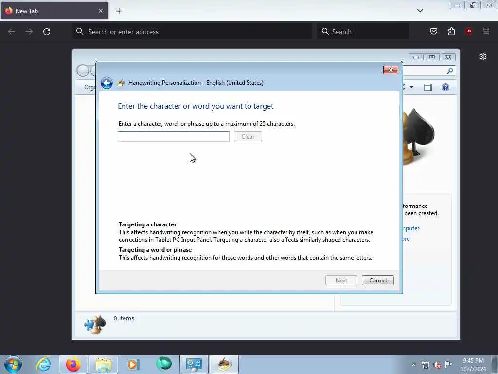This screenshot has width=498, height=374.
Task: Click the network tray icon
Action: 425,365
